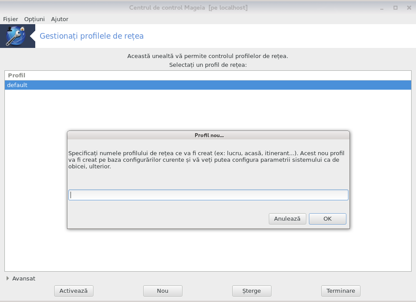Minimize the Mageia Control Center window

pos(382,8)
